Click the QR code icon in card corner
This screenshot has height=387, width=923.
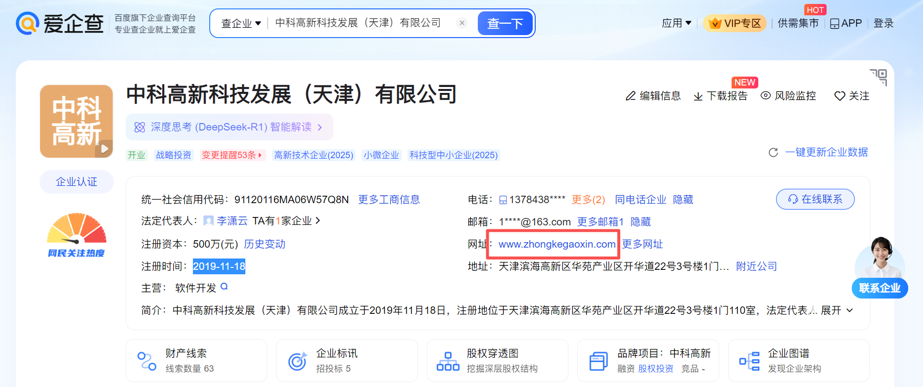click(878, 77)
